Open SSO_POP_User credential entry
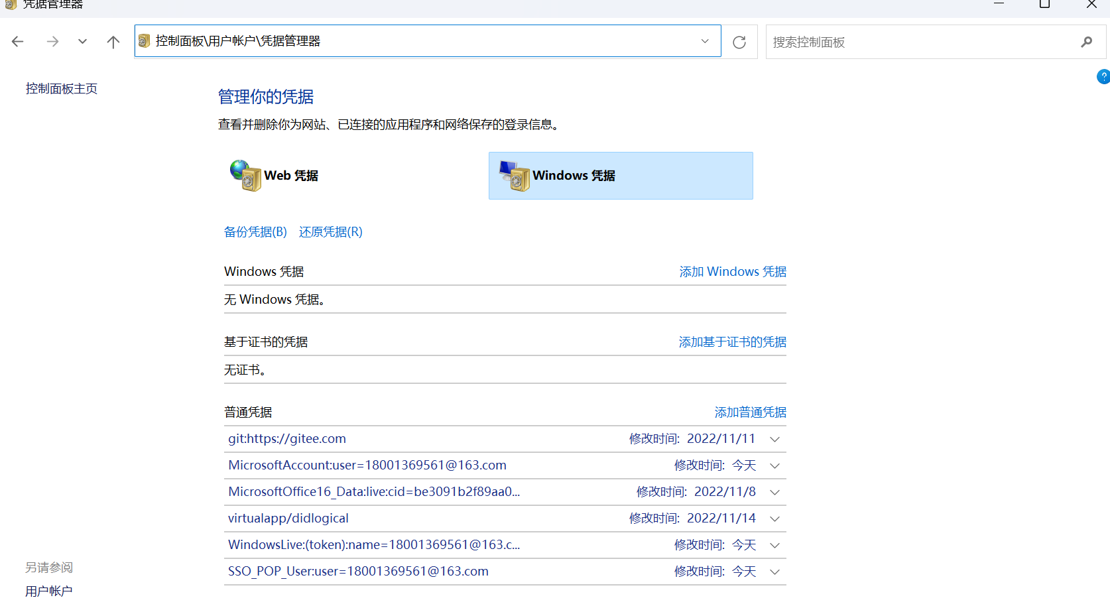This screenshot has width=1110, height=616. [x=358, y=572]
